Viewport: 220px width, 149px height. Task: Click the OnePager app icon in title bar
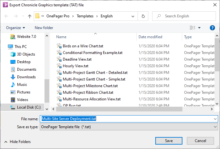[x=5, y=5]
